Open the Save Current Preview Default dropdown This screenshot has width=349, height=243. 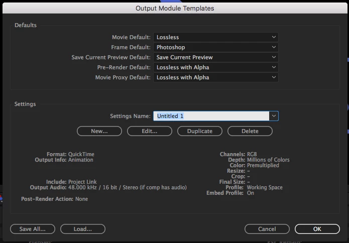(215, 57)
